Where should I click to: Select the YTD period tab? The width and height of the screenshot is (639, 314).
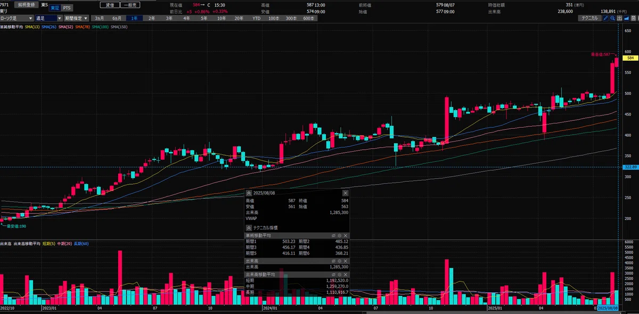coord(256,18)
